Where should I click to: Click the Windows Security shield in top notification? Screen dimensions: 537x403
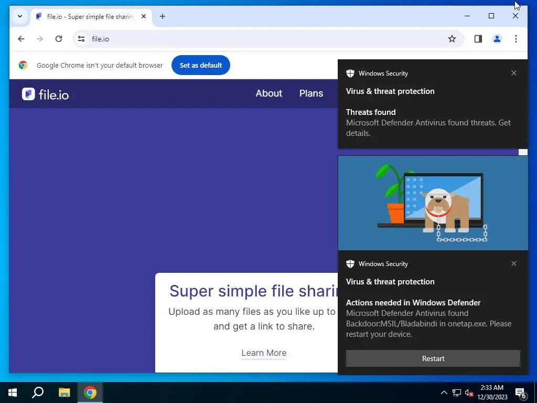pos(350,73)
